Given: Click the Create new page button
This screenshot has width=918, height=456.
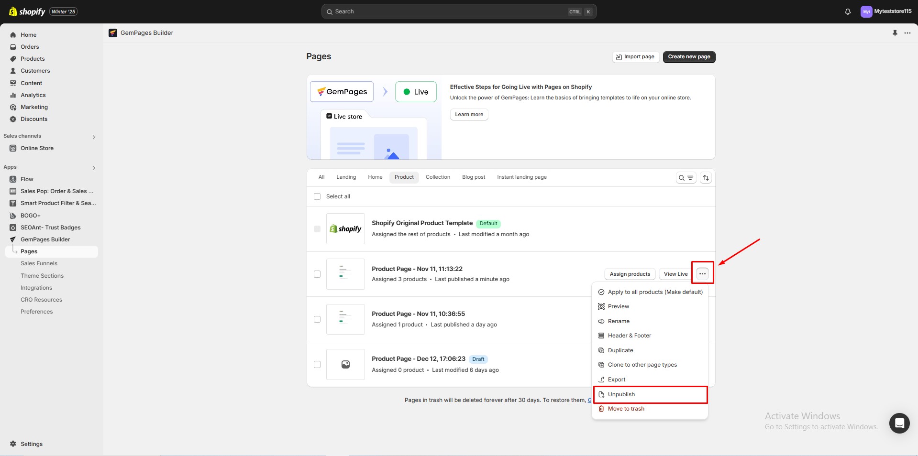Looking at the screenshot, I should (688, 57).
